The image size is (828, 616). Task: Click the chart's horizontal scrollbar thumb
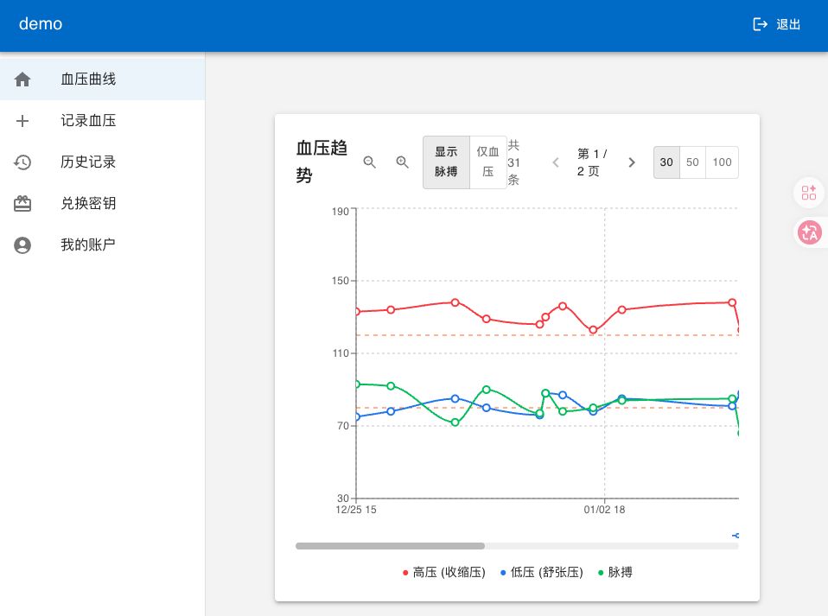tap(390, 546)
